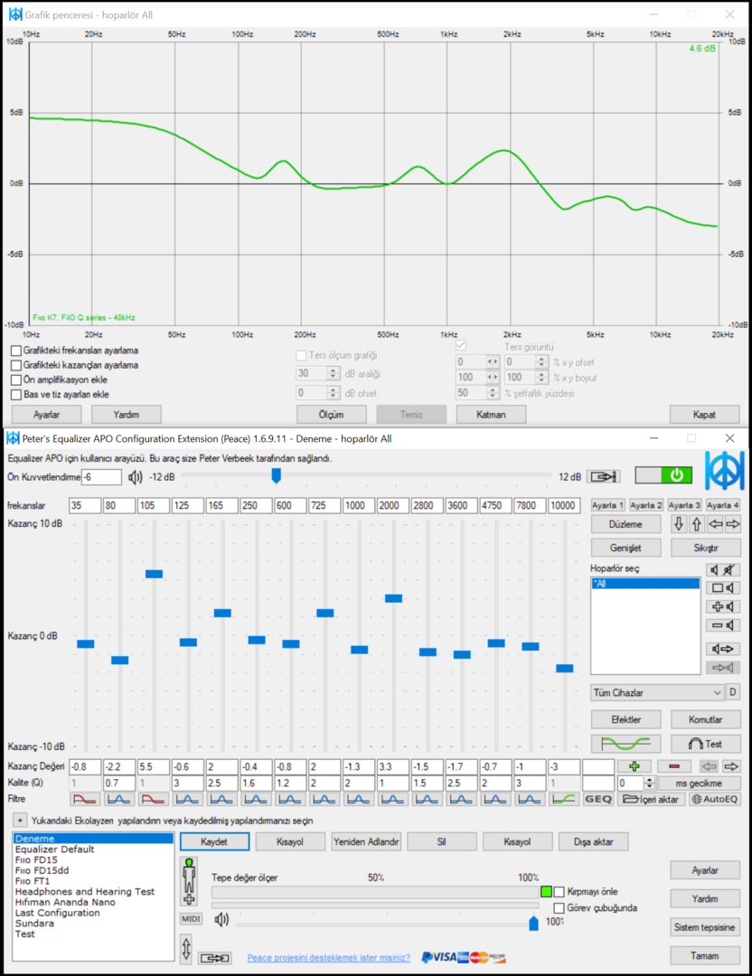Viewport: 752px width, 976px height.
Task: Click the şeffaflık yüzdesi spinner arrows
Action: tap(493, 393)
